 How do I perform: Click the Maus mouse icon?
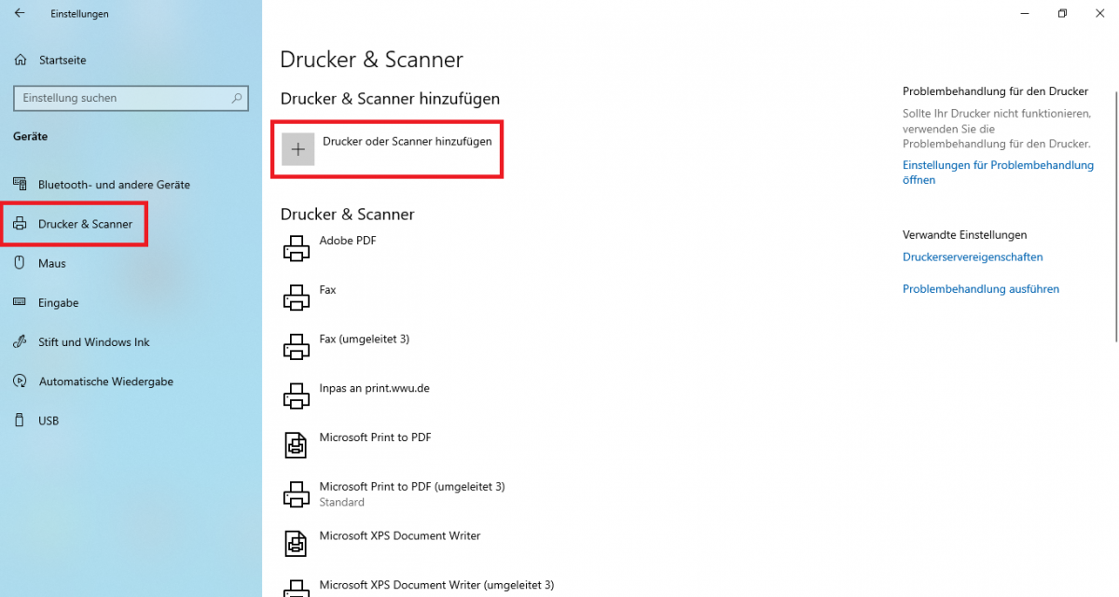pyautogui.click(x=20, y=263)
